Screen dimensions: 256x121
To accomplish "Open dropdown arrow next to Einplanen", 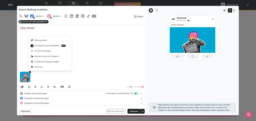I will click(x=142, y=111).
